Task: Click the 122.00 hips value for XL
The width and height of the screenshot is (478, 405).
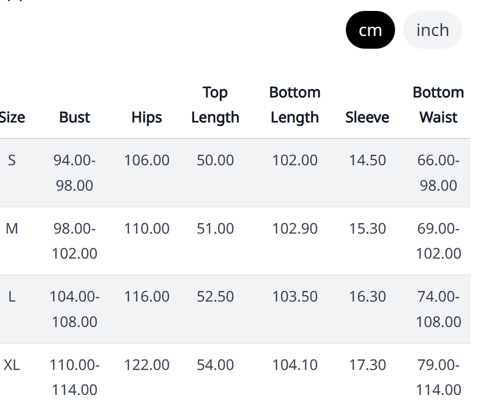Action: (147, 365)
